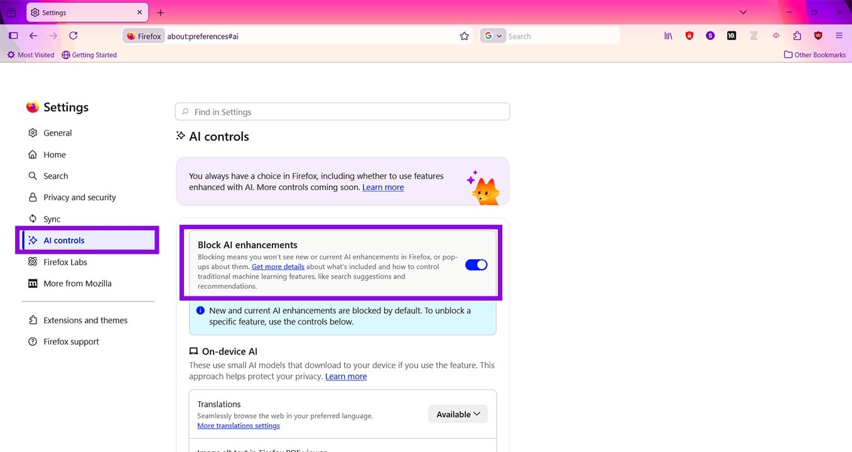Open Other Bookmarks folder
This screenshot has width=852, height=452.
(815, 55)
